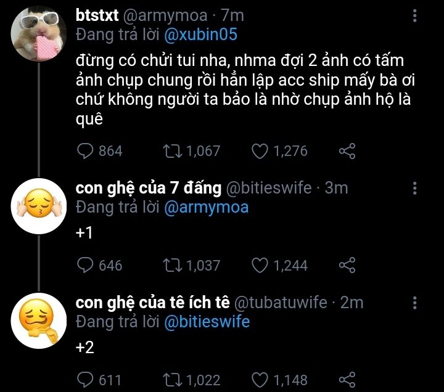
Task: Retweet the +2 tweet
Action: point(172,380)
